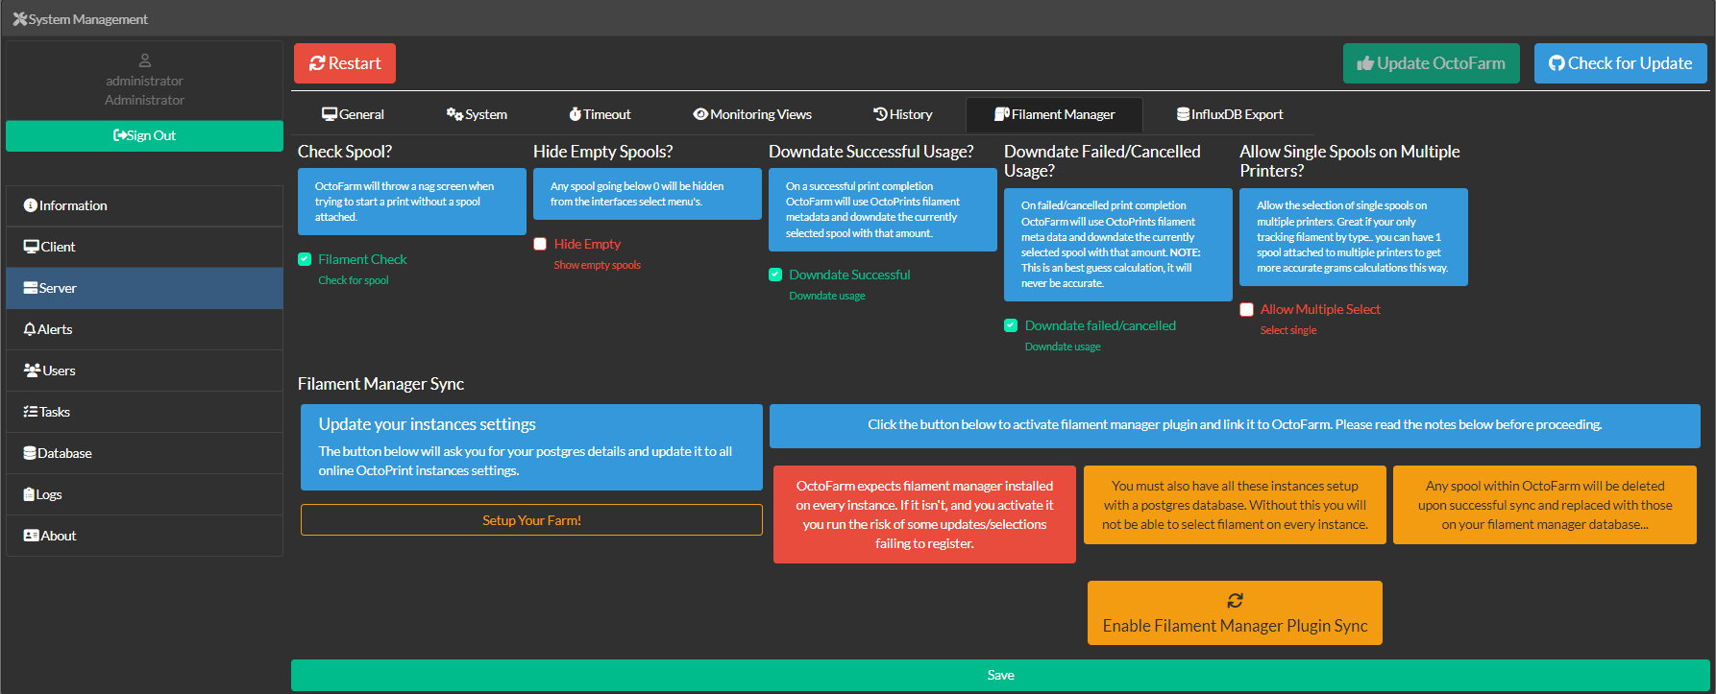Open the History clock icon tab

click(880, 114)
